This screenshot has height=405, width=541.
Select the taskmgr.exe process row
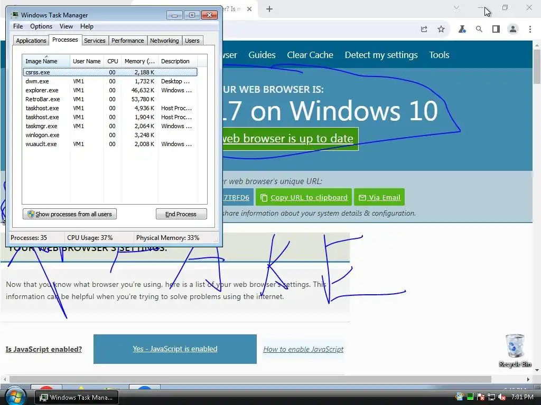pos(110,126)
